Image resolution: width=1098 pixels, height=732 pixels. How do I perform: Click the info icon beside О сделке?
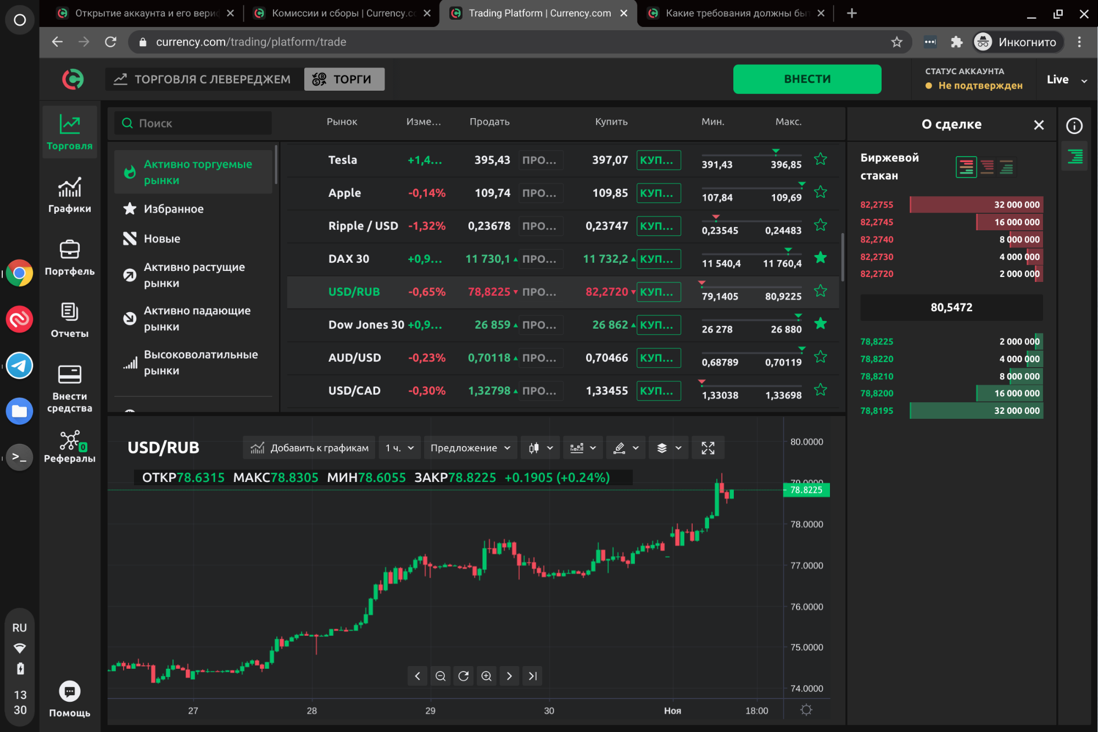click(1074, 126)
